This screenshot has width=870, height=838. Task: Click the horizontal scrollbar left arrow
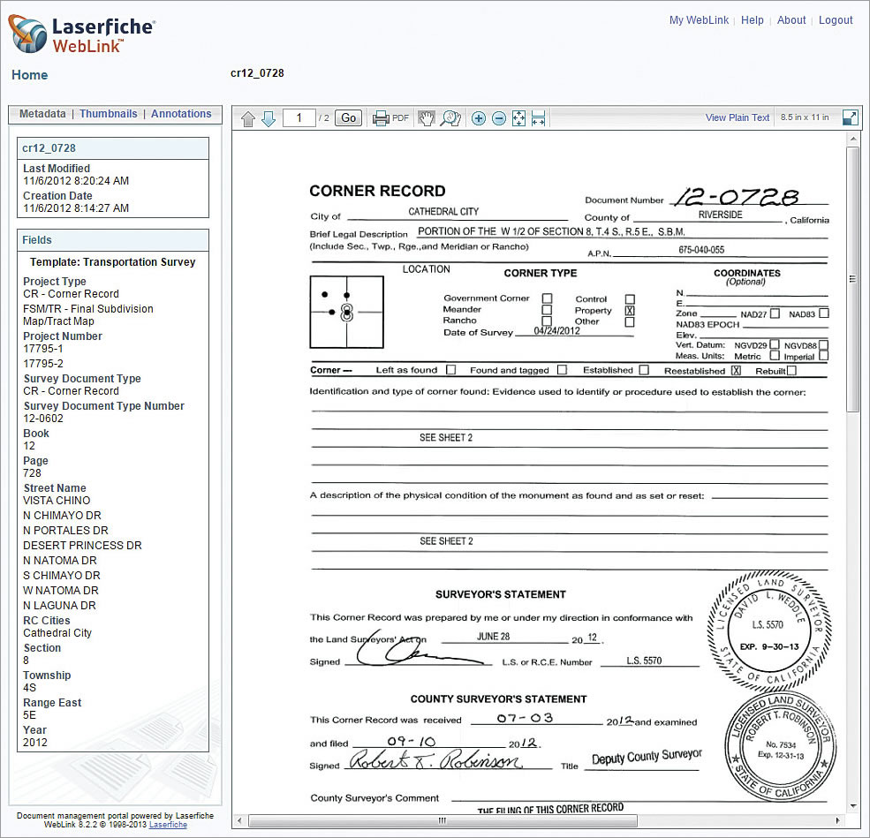pos(239,820)
